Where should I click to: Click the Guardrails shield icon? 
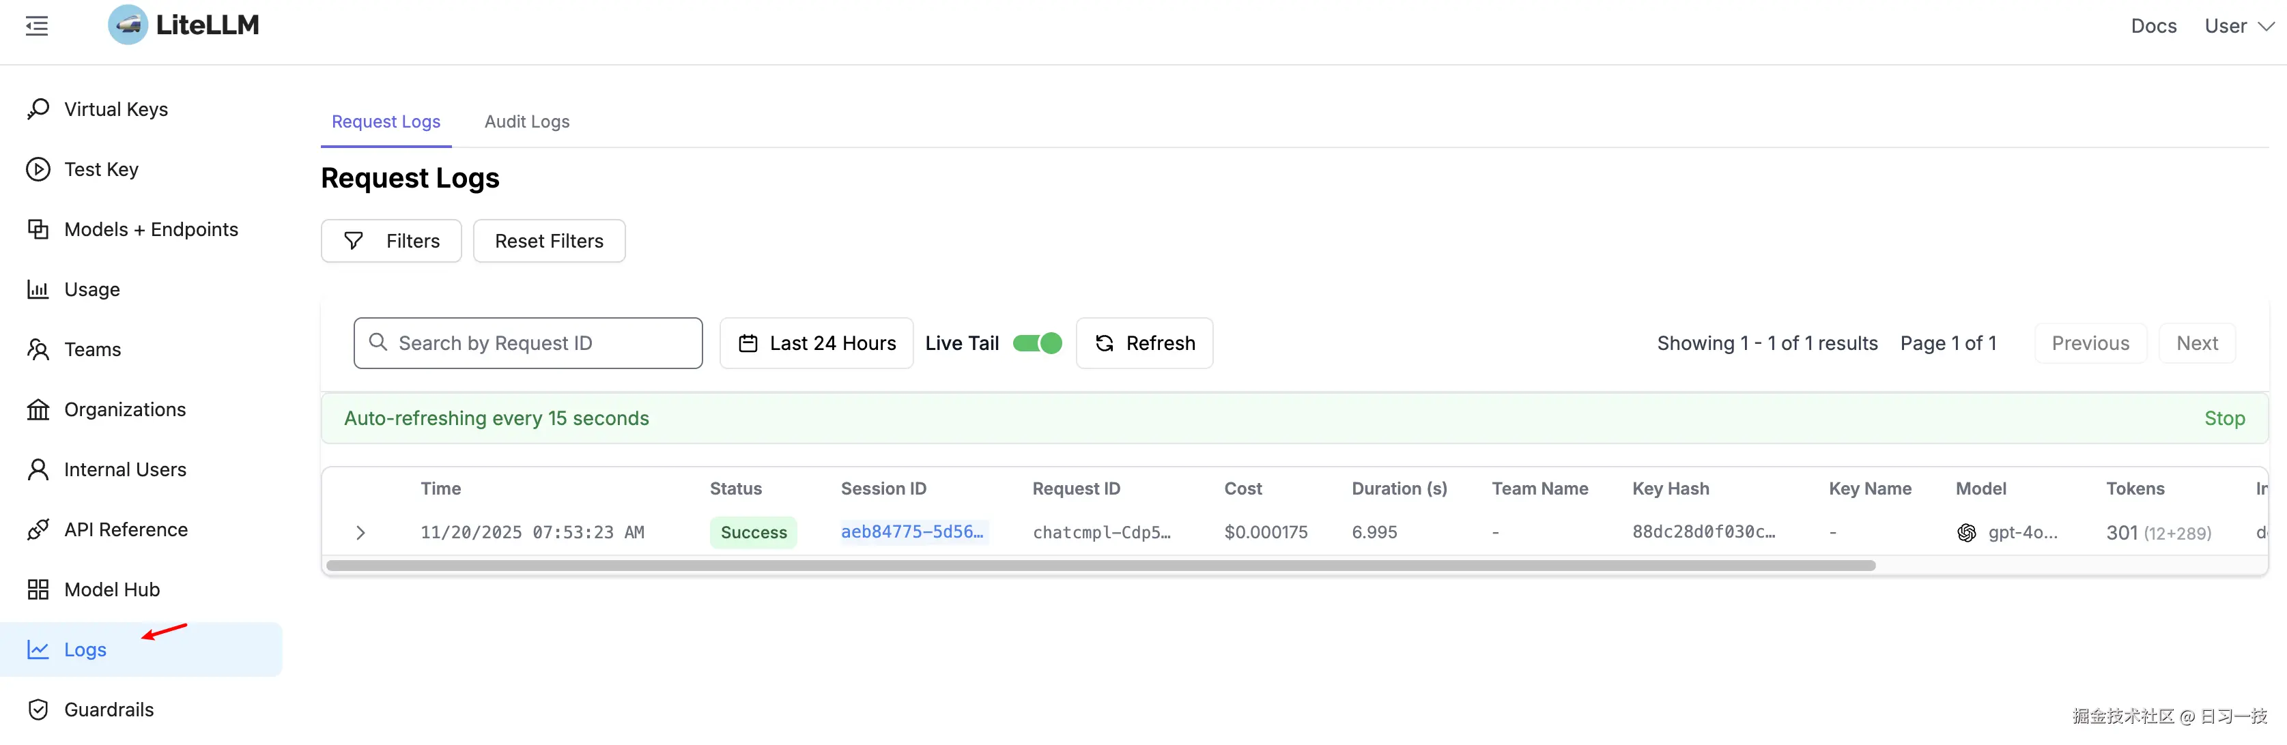click(38, 710)
